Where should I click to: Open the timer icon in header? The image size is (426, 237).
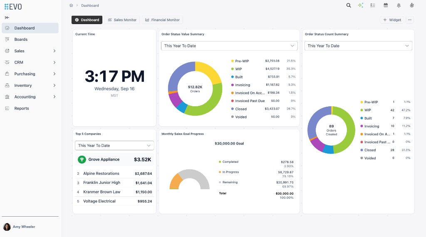click(412, 5)
